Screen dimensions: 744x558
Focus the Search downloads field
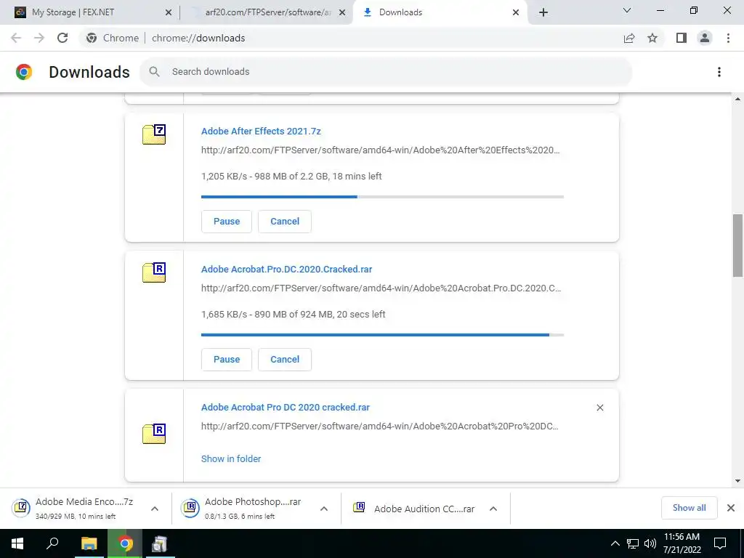pyautogui.click(x=386, y=72)
